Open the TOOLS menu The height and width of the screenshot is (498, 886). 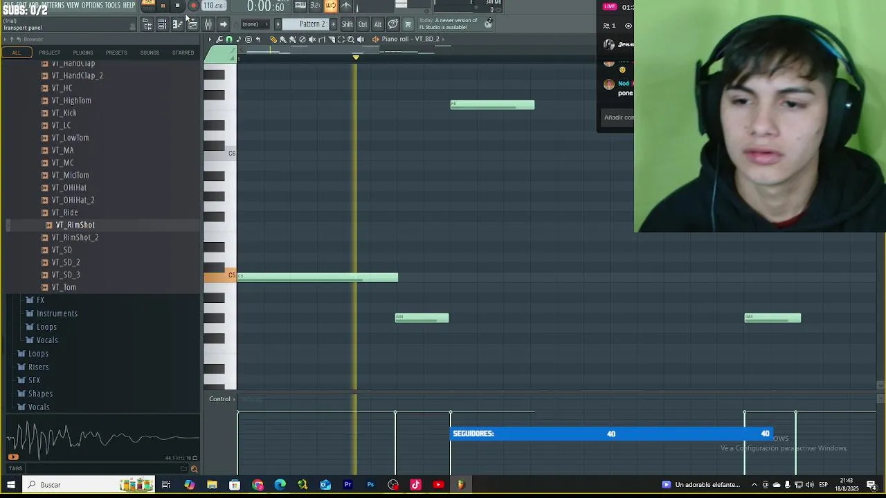tap(113, 6)
